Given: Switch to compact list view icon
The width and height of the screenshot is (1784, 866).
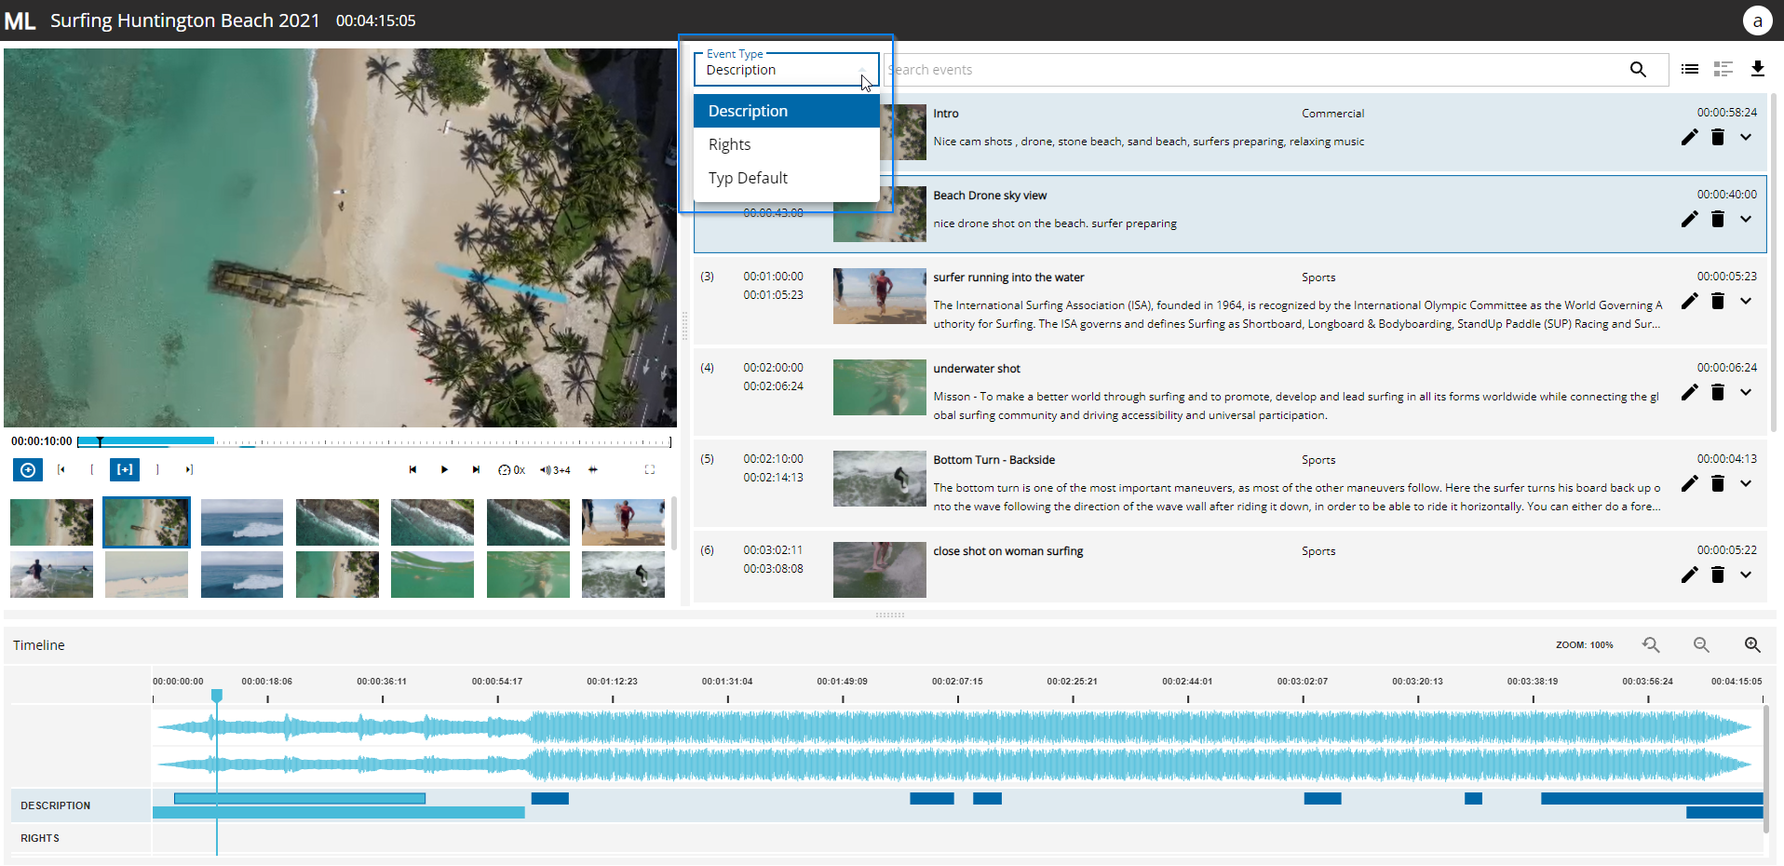Looking at the screenshot, I should click(x=1690, y=69).
